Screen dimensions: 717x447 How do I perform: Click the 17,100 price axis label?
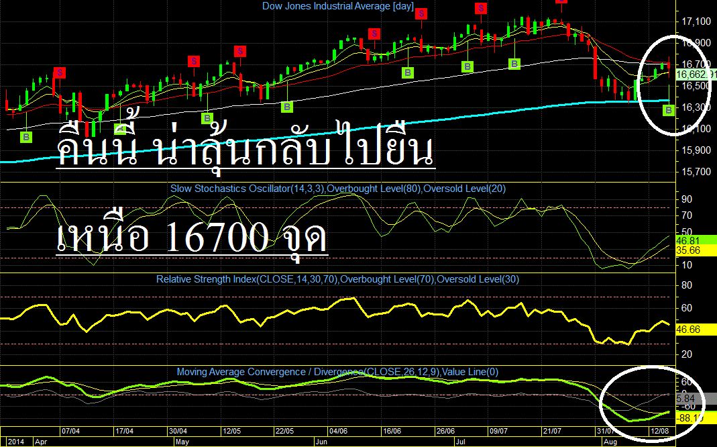tap(696, 21)
